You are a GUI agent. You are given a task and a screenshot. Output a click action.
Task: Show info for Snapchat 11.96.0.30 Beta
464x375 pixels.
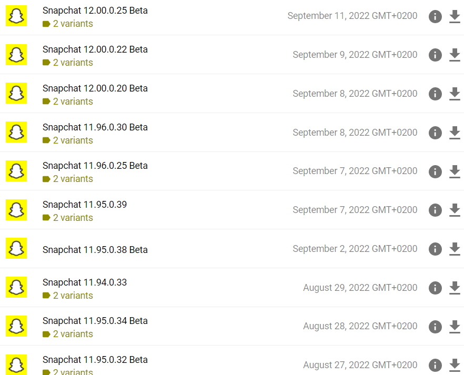pos(435,133)
